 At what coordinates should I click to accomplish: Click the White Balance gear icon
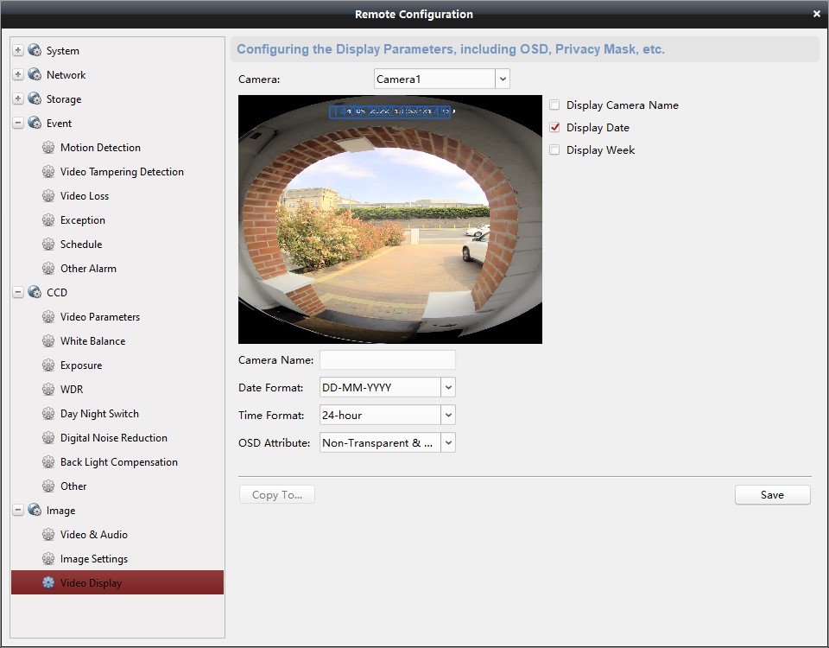pos(48,340)
